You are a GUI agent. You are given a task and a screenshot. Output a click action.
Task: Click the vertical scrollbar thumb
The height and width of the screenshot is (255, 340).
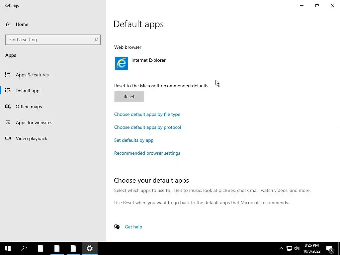(x=339, y=182)
